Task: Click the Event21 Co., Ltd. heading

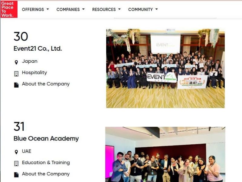Action: pos(38,49)
